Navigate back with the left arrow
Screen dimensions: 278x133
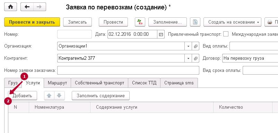(x=27, y=7)
